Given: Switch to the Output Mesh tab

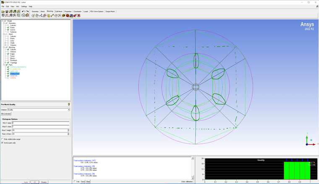Looking at the screenshot, I should click(110, 11).
